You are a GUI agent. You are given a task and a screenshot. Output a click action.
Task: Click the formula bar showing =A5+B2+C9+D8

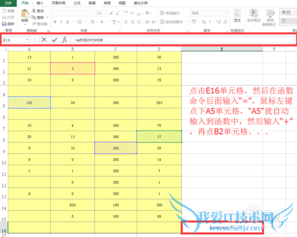point(184,40)
